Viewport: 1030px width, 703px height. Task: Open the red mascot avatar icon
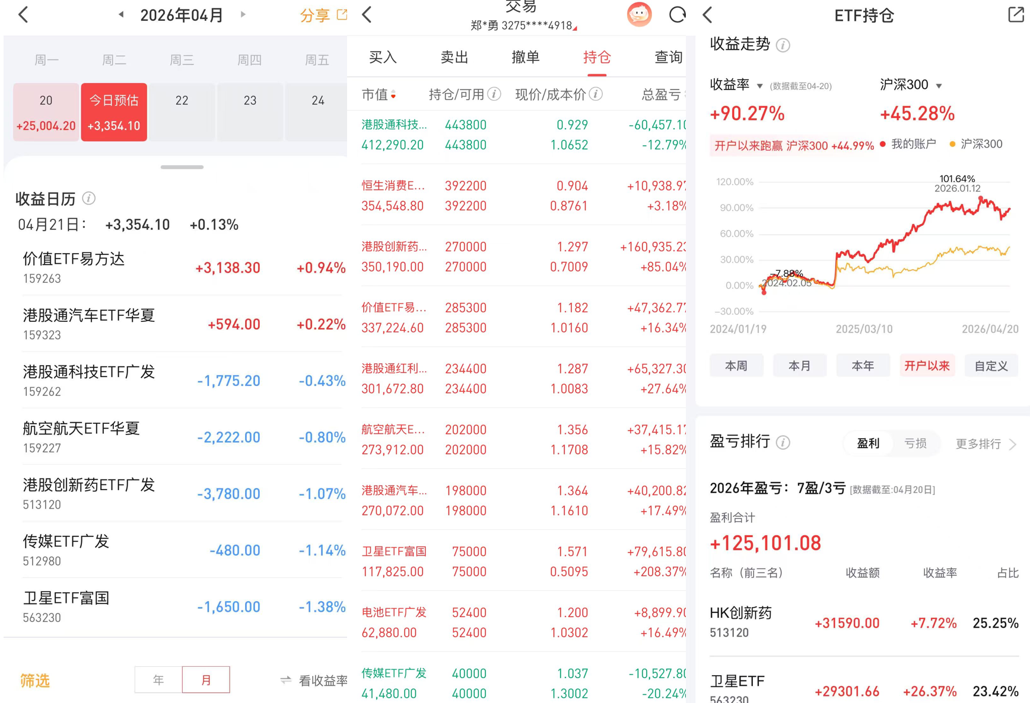tap(639, 15)
